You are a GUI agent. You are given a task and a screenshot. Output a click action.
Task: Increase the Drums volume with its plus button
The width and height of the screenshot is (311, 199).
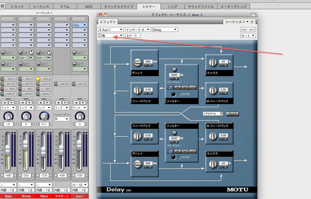click(33, 176)
